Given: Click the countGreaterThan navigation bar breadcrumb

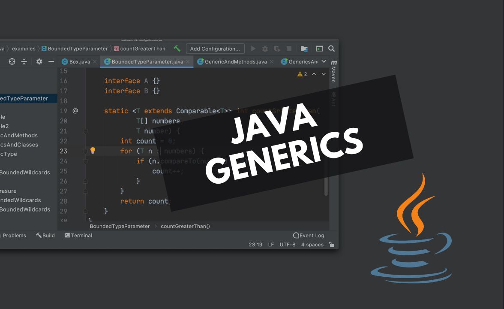Looking at the screenshot, I should (x=140, y=48).
